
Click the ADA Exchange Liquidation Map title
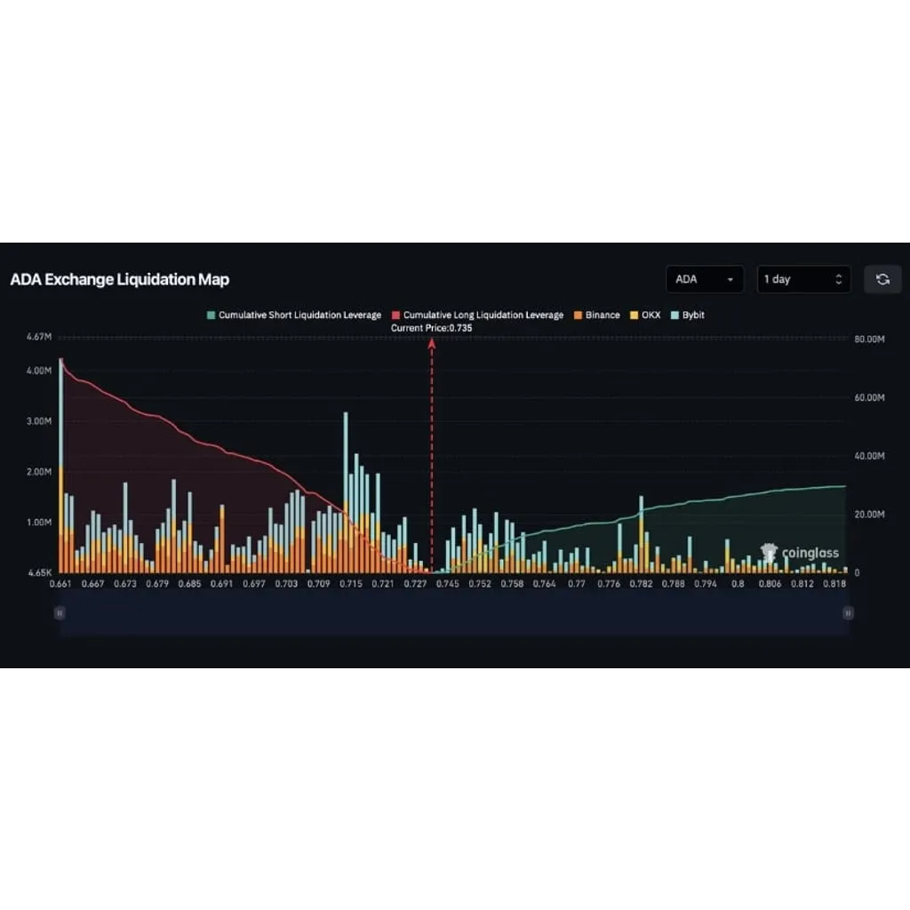click(x=120, y=279)
